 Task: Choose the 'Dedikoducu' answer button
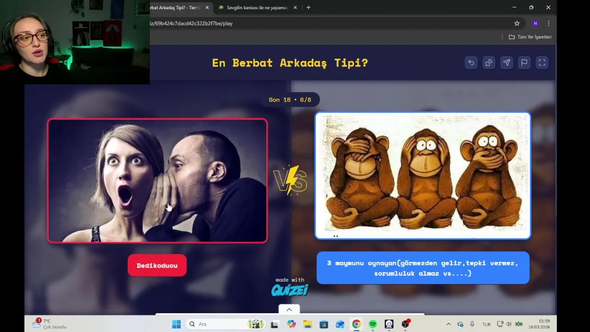(157, 266)
